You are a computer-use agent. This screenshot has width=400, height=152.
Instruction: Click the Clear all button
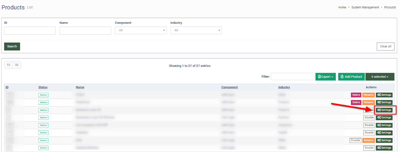tap(385, 46)
